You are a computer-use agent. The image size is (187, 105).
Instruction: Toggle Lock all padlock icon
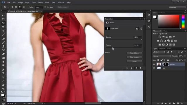pos(168,60)
